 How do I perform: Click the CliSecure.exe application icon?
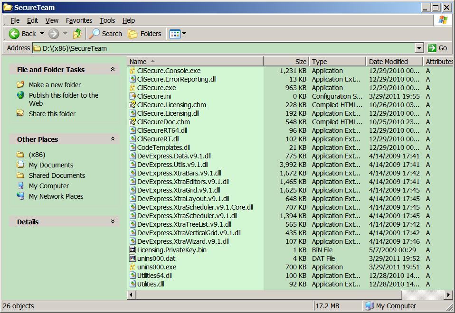point(133,88)
